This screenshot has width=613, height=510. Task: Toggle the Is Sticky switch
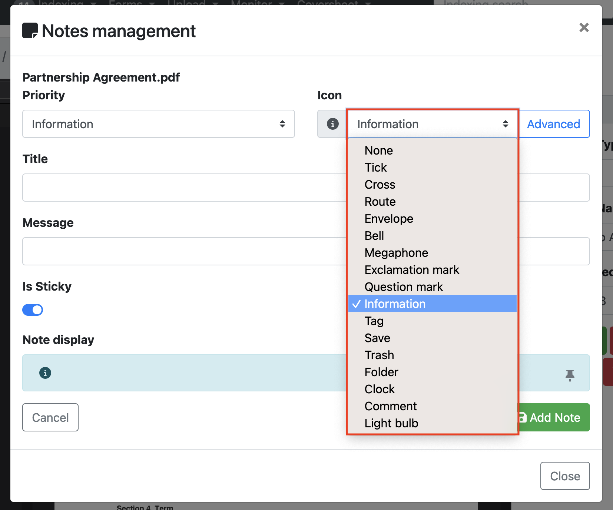33,310
